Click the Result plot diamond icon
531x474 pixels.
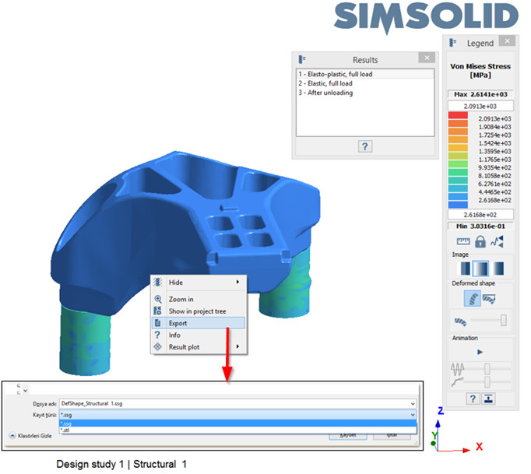tap(157, 346)
